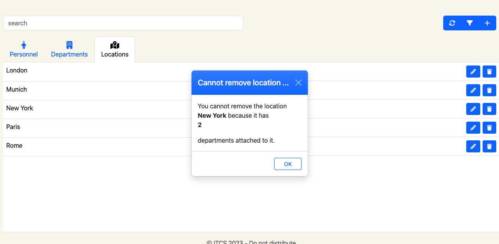499x244 pixels.
Task: Edit New York using its pencil icon
Action: (473, 109)
